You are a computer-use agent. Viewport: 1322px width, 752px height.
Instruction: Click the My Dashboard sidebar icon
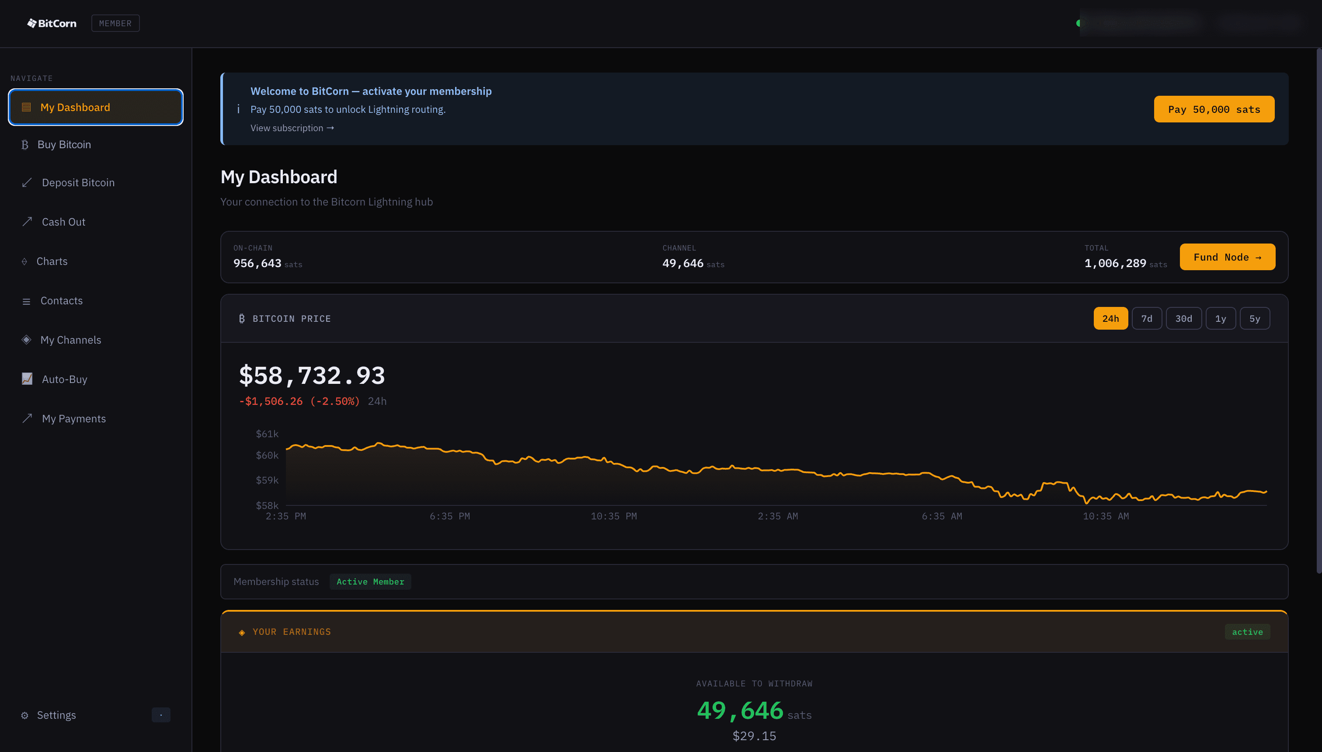[26, 107]
